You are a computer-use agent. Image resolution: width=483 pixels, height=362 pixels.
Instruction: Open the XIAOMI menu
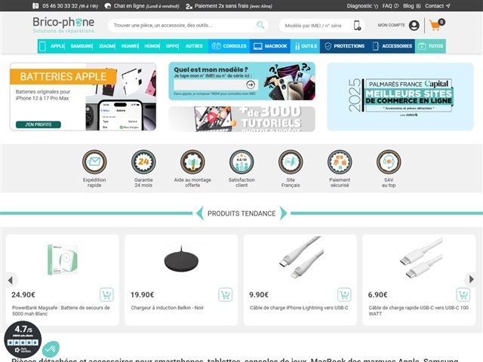[x=106, y=46]
